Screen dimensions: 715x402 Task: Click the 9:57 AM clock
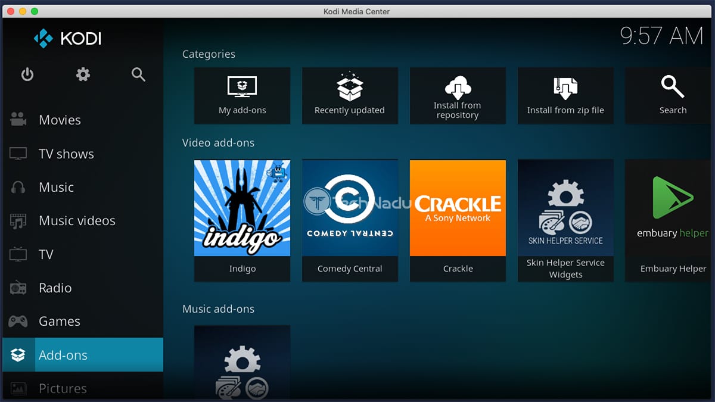[662, 36]
